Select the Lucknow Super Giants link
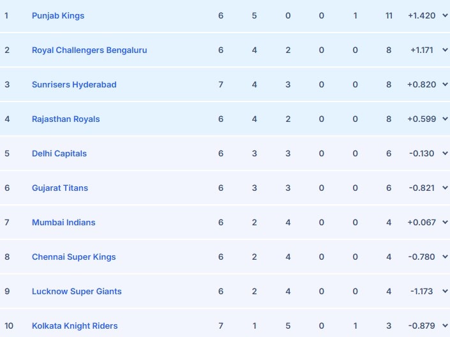 [77, 291]
